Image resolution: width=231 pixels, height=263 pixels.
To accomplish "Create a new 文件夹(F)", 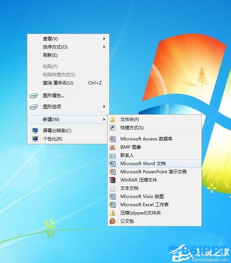I will [x=154, y=120].
